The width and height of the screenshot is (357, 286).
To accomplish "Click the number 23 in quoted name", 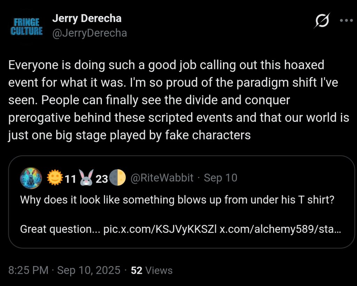I will (102, 178).
